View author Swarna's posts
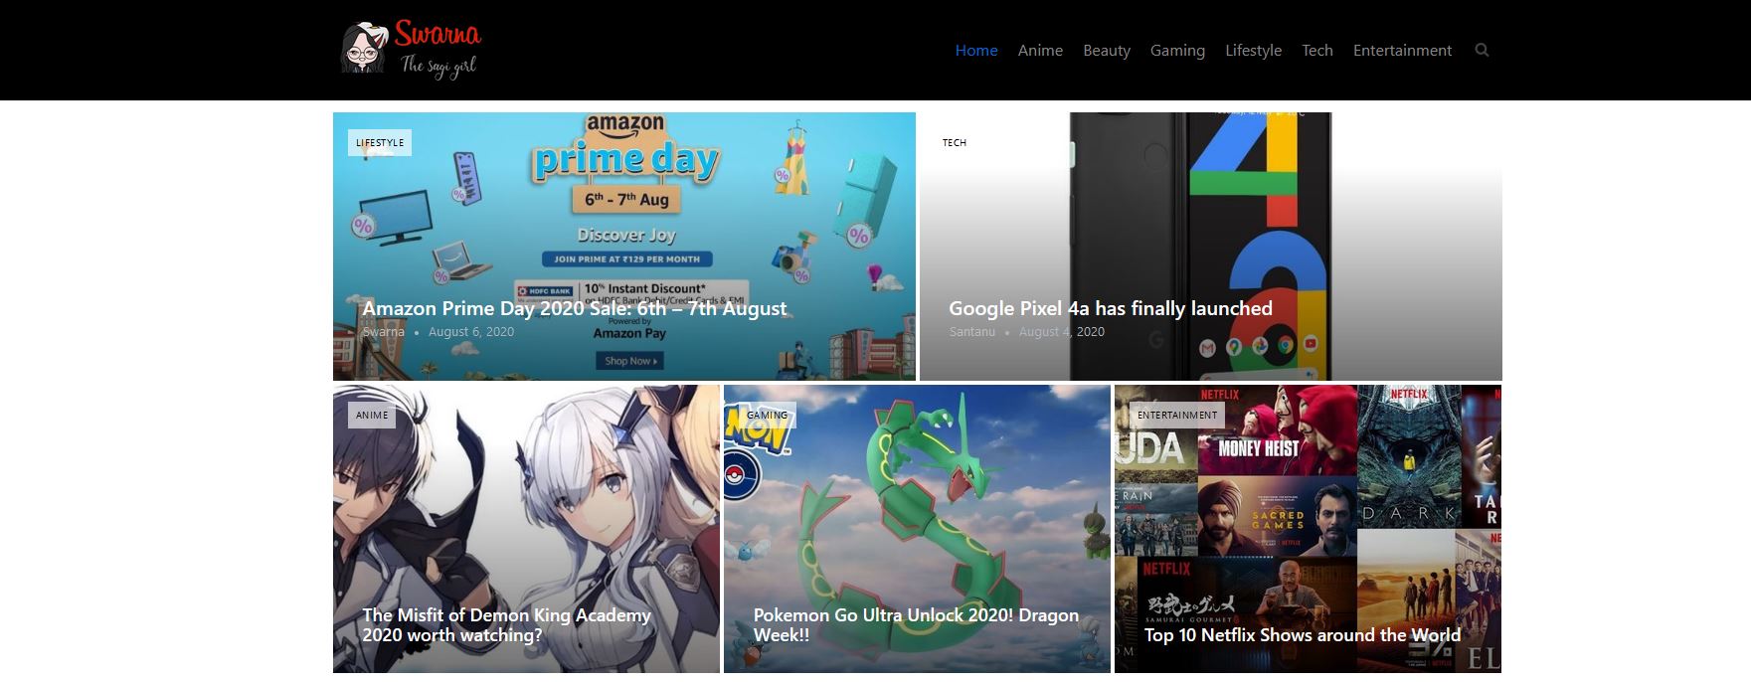1751x682 pixels. pyautogui.click(x=383, y=331)
